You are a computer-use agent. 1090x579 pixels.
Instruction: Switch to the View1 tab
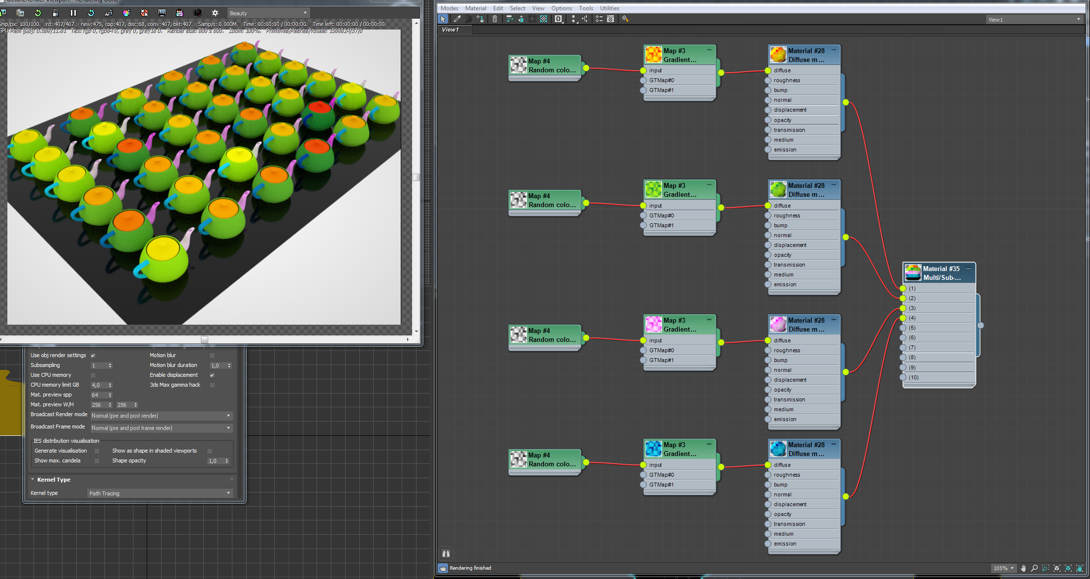coord(450,30)
